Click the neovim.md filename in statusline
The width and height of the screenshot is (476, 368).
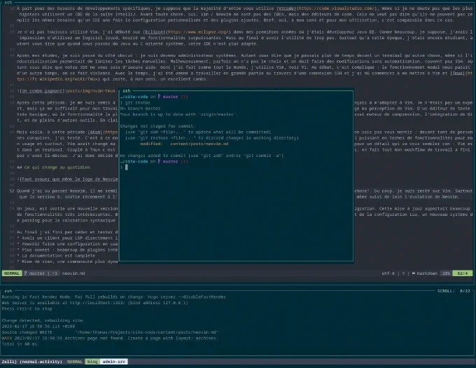[x=73, y=273]
